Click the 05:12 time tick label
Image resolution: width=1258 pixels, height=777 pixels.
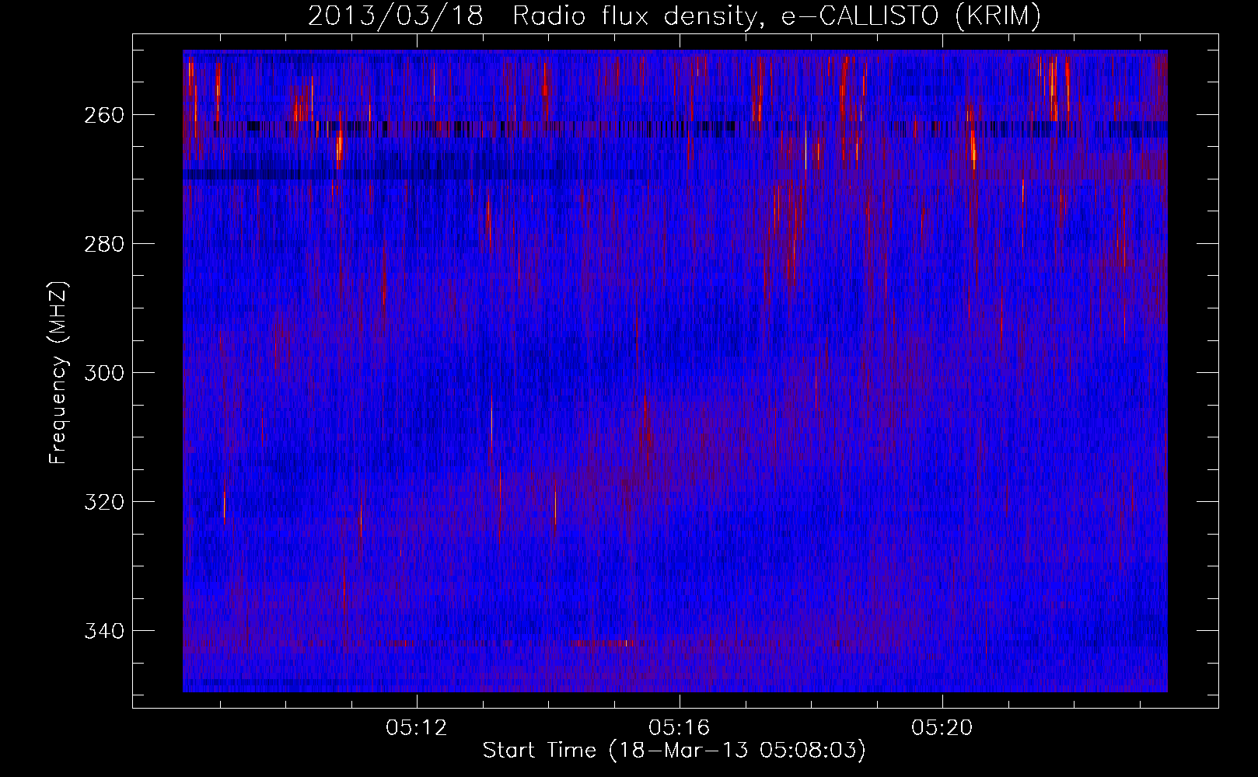coord(417,728)
